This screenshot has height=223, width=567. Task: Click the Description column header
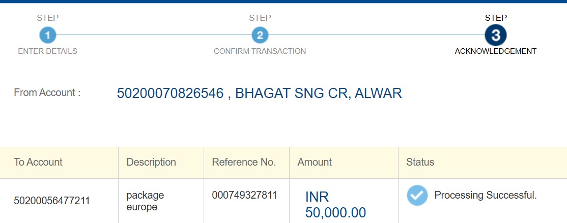[151, 163]
